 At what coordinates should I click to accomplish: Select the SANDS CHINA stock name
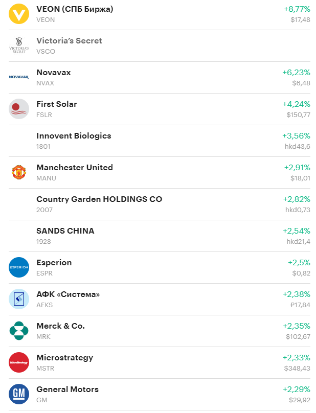tap(65, 231)
